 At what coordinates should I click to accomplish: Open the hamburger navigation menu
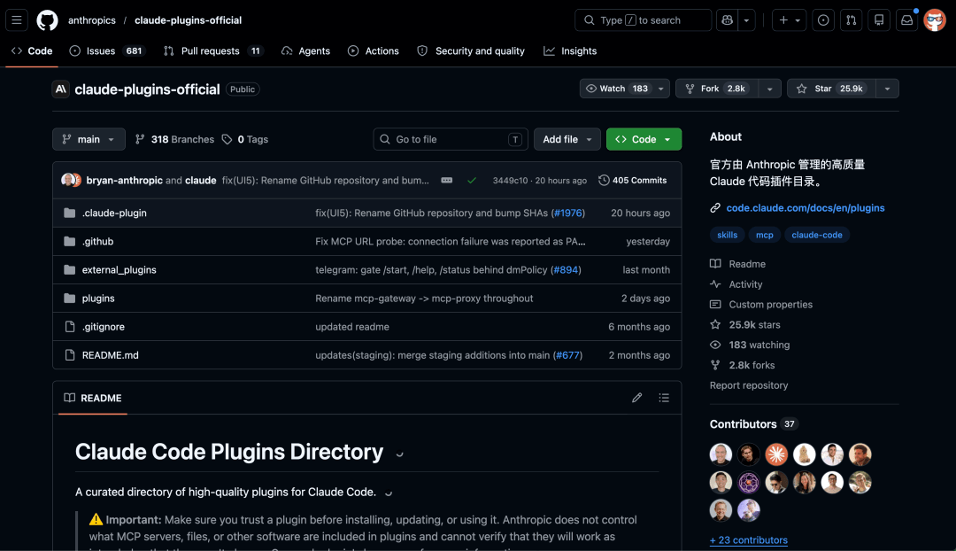pyautogui.click(x=17, y=20)
